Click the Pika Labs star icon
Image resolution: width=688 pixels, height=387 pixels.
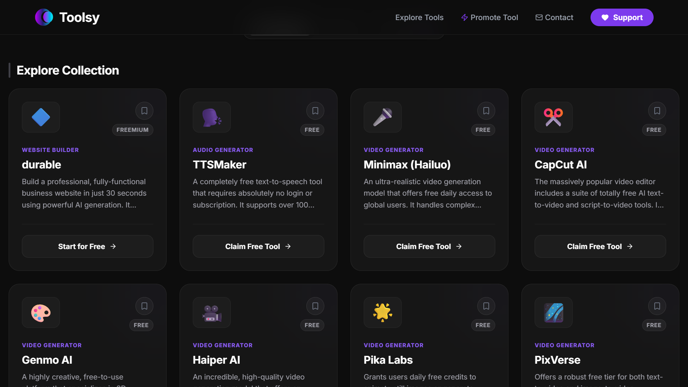tap(382, 312)
